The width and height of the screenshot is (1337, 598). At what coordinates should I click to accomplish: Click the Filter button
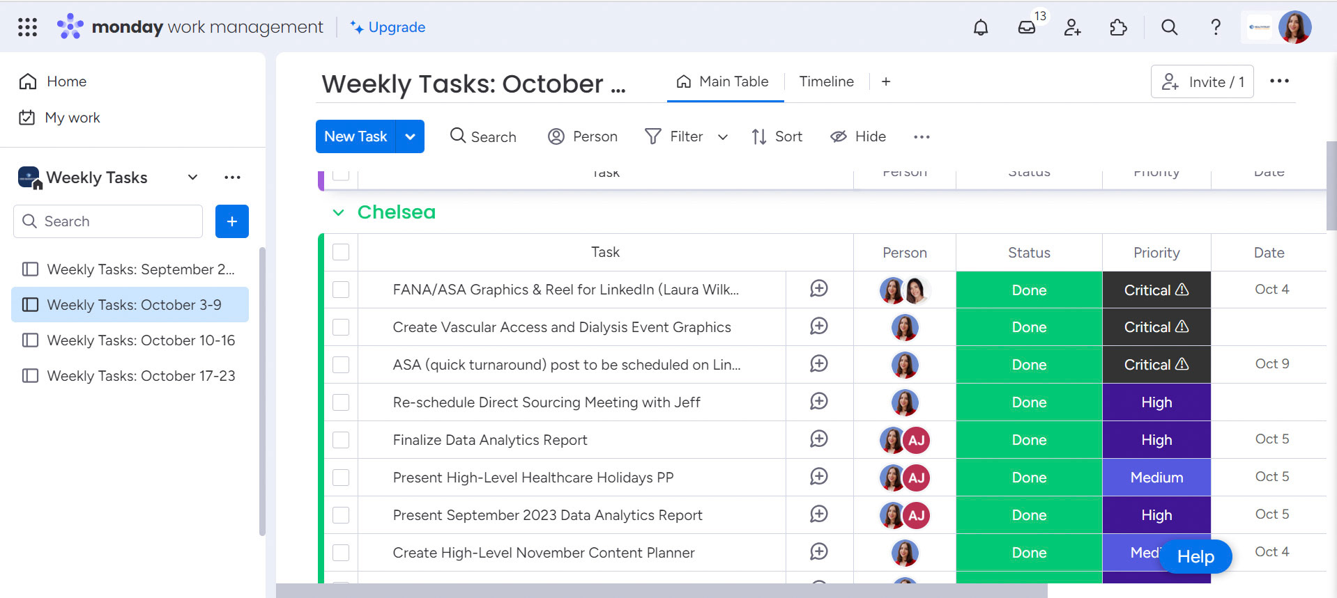tap(674, 136)
